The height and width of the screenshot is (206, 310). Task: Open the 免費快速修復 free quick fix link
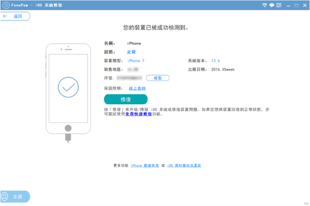[x=138, y=115]
